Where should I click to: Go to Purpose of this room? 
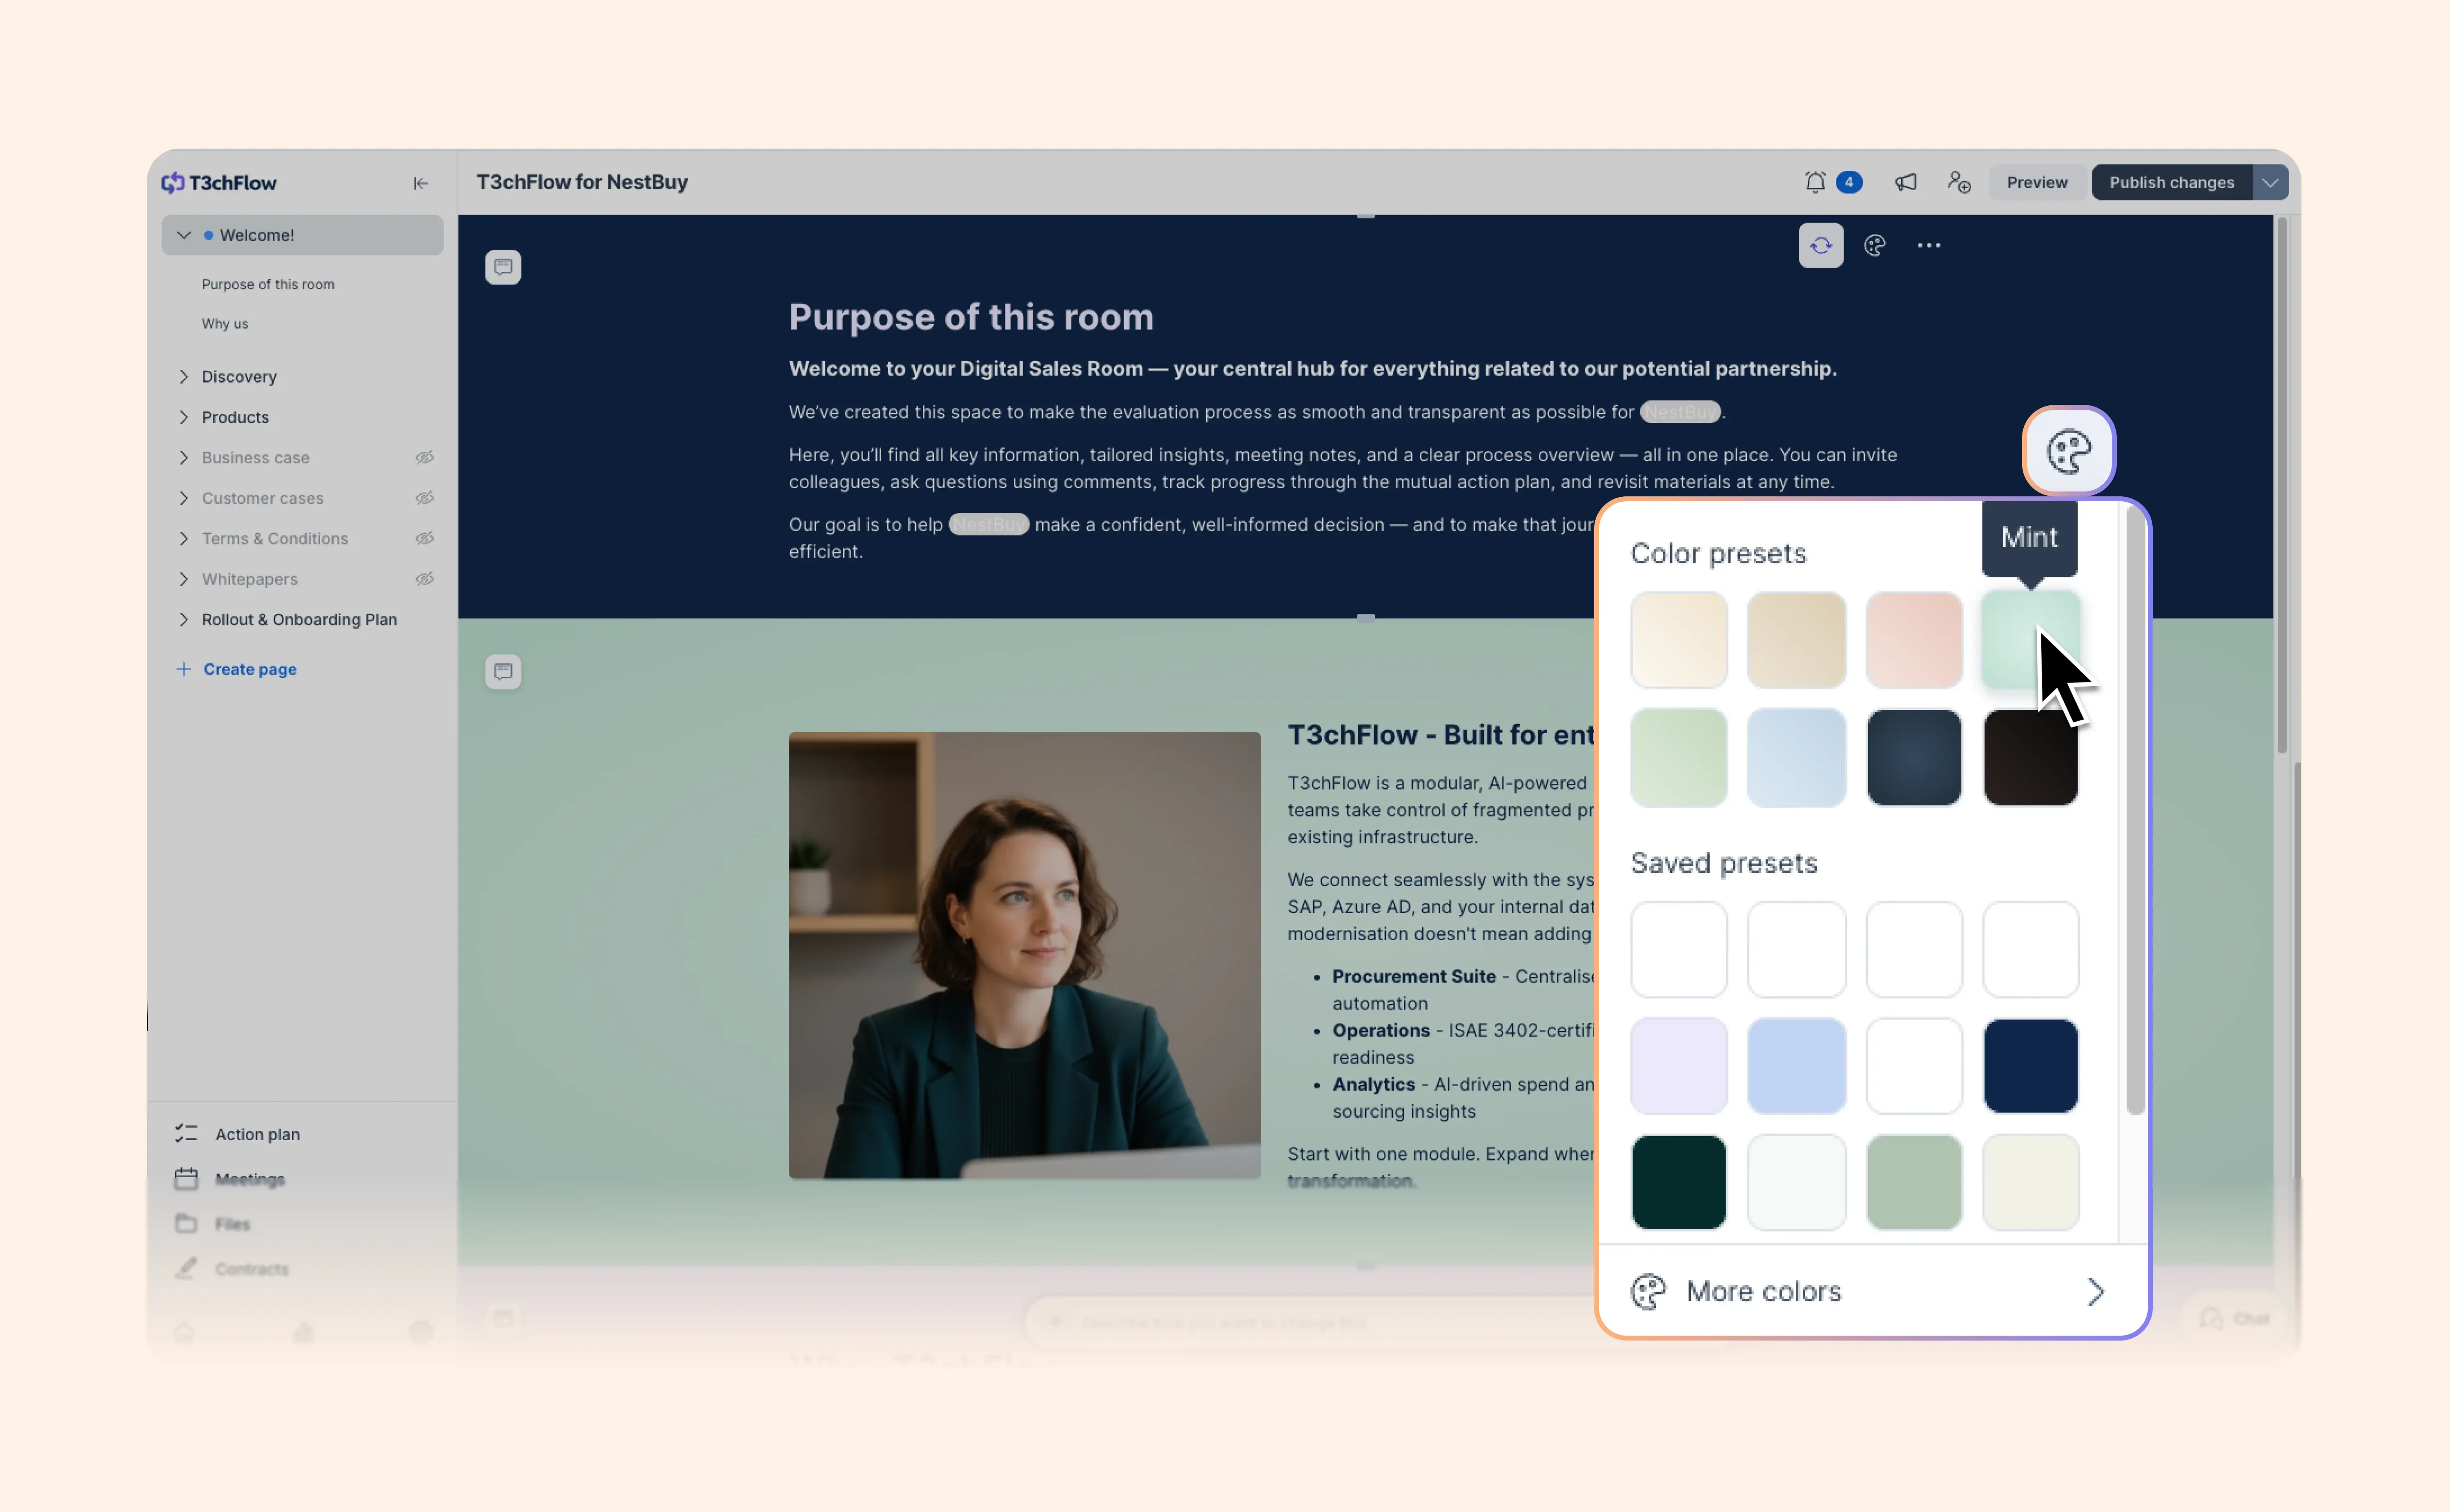click(268, 284)
